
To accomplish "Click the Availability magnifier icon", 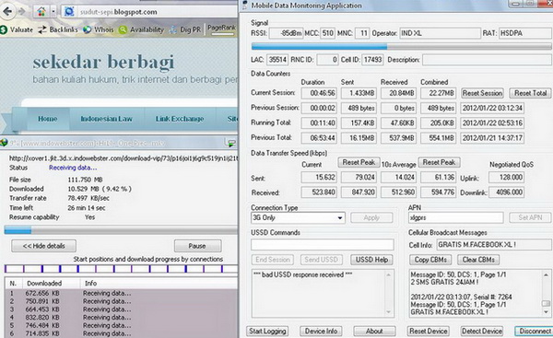I will tap(123, 30).
